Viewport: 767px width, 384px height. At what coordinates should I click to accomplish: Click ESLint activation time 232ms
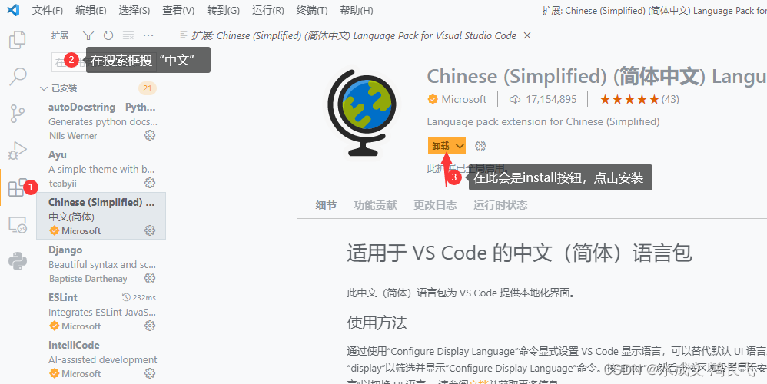[x=139, y=297]
